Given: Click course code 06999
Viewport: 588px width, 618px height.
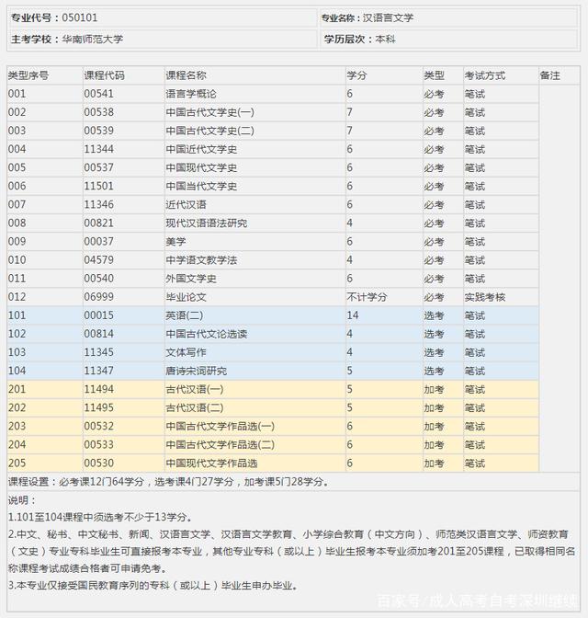Looking at the screenshot, I should [98, 297].
